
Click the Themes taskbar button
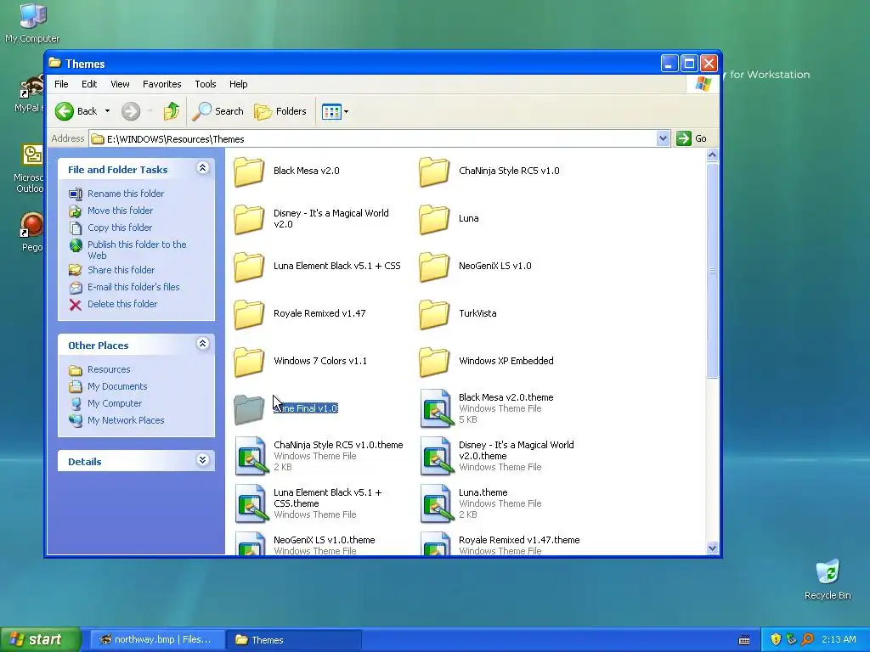click(x=295, y=640)
